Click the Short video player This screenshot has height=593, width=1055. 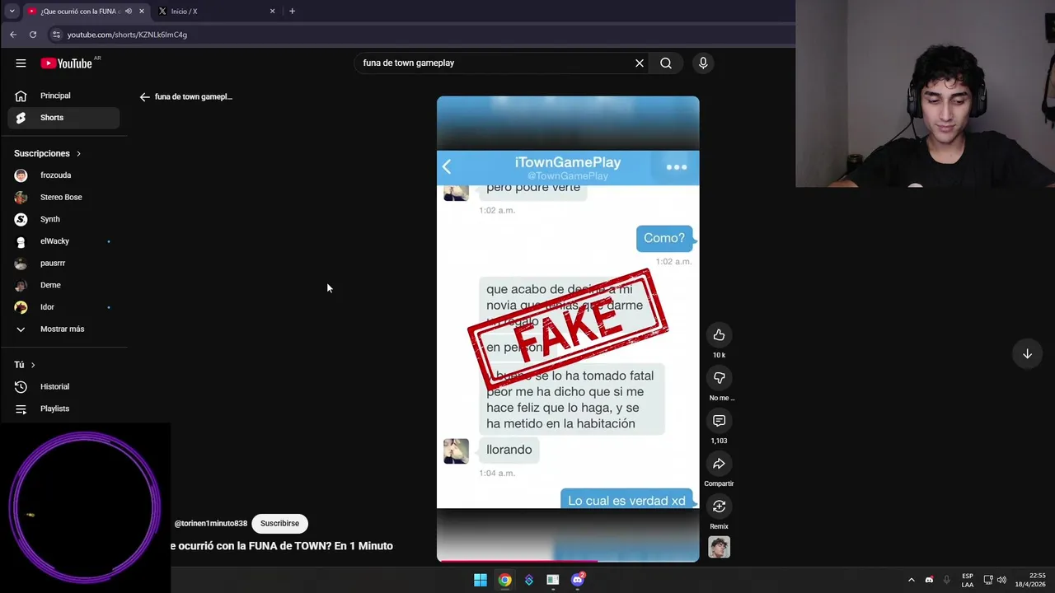pyautogui.click(x=568, y=329)
